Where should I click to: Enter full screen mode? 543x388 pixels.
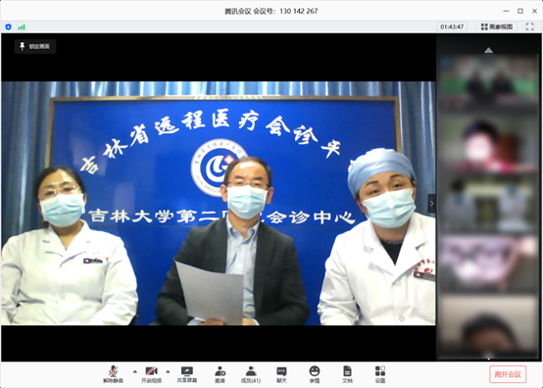tap(529, 26)
